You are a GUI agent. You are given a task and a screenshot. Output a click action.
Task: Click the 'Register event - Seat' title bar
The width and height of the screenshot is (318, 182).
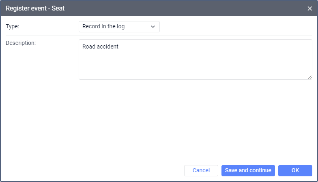click(x=162, y=8)
